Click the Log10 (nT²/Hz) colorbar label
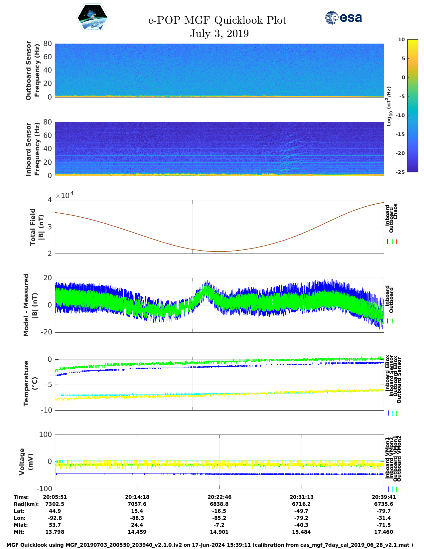 tap(389, 106)
